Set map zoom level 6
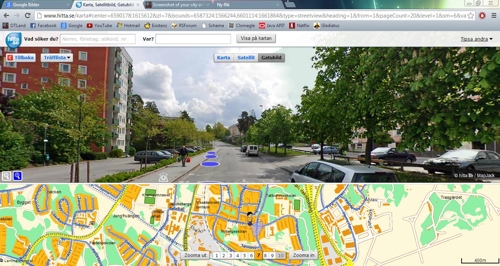The width and height of the screenshot is (500, 266). coord(251,256)
